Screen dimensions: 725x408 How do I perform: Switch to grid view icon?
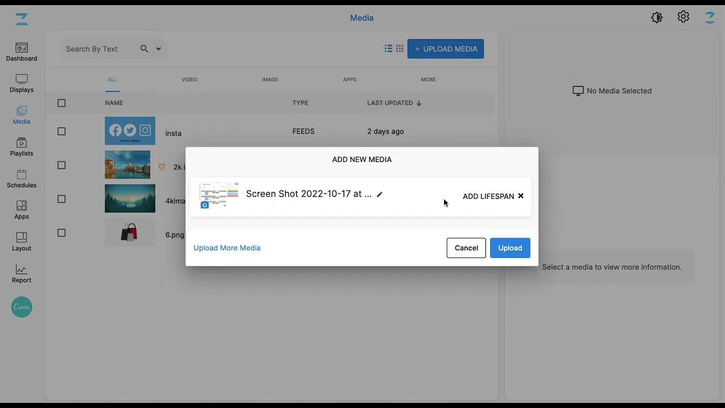[400, 49]
